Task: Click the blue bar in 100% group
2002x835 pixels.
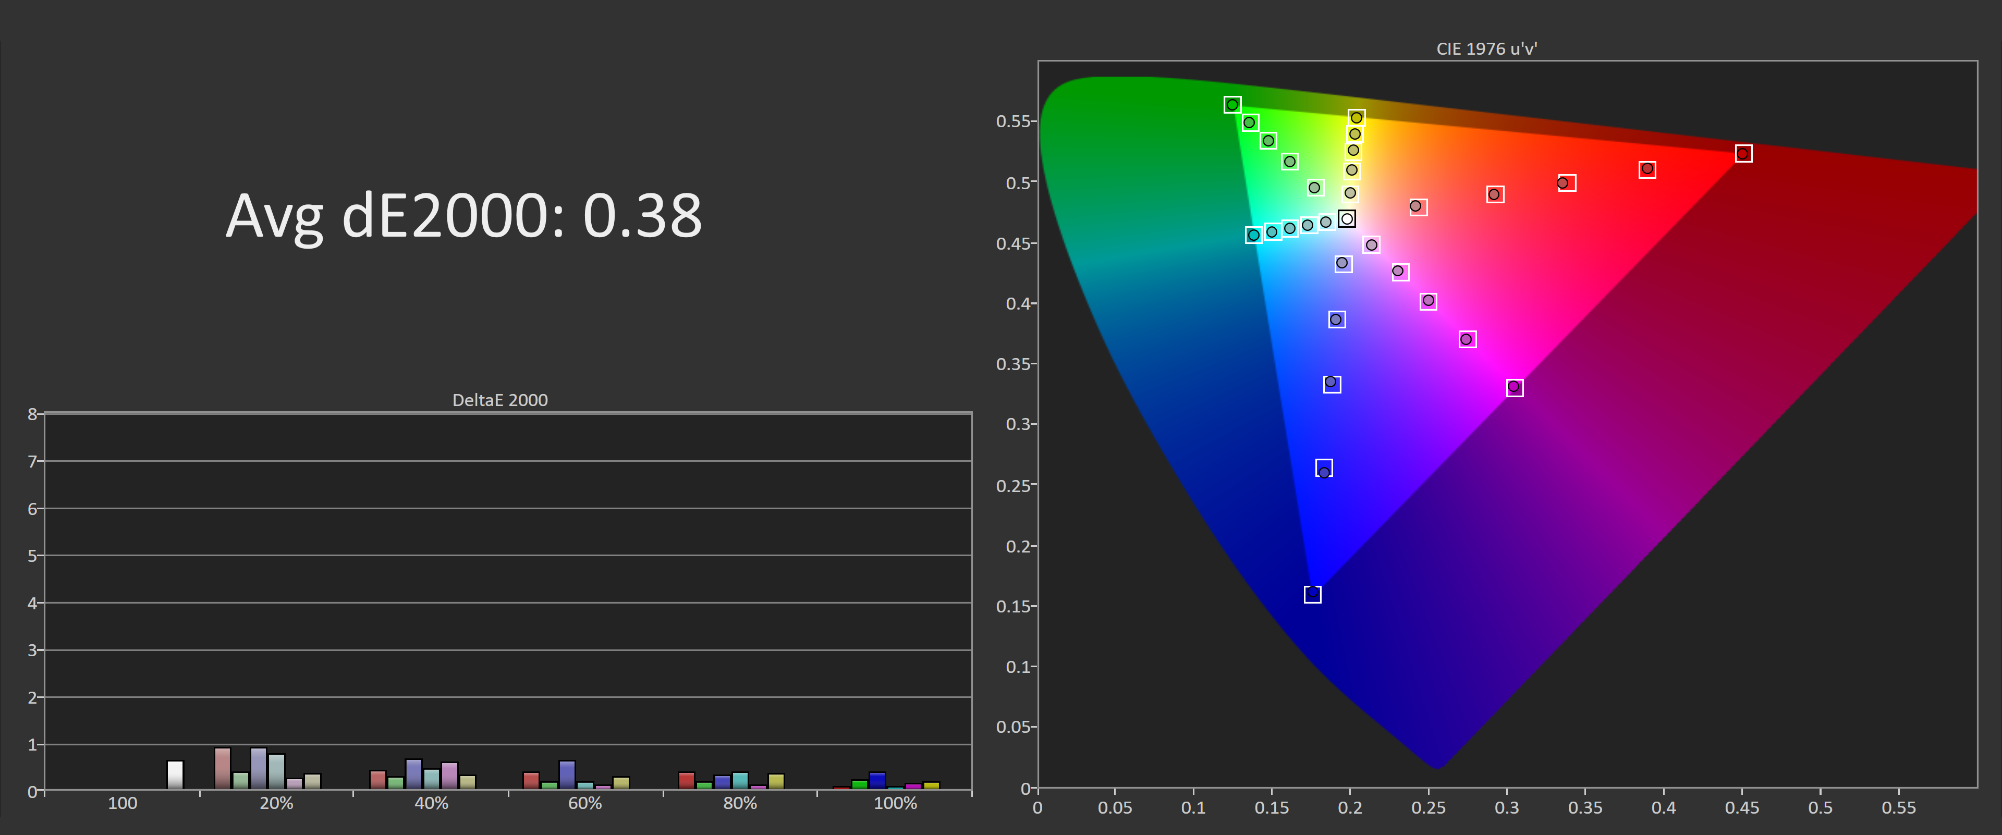Action: (x=876, y=780)
